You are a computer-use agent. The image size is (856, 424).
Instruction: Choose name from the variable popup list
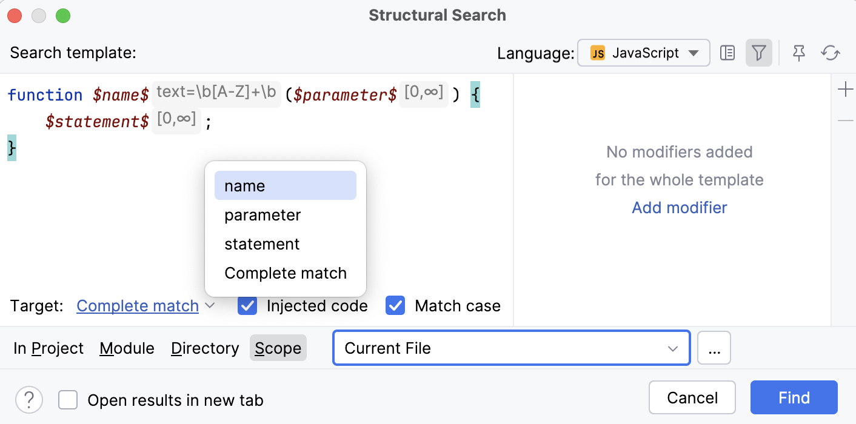tap(244, 185)
